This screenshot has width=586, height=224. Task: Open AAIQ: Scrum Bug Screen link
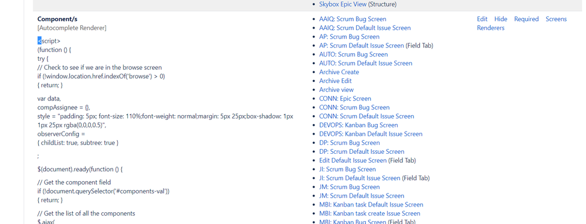tap(353, 19)
